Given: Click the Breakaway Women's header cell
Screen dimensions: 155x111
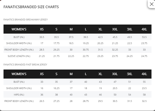Looking at the screenshot, I should click(x=19, y=29).
